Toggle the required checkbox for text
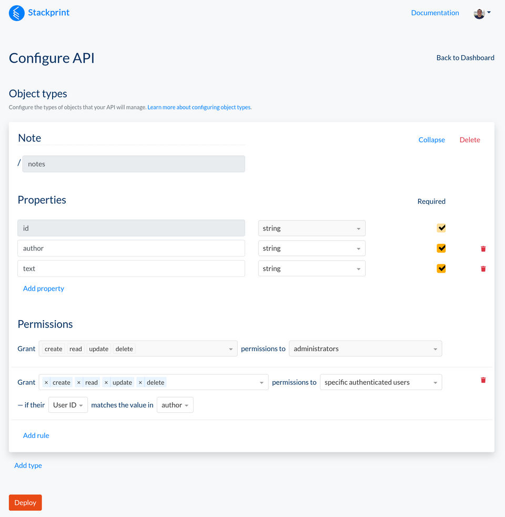This screenshot has width=505, height=517. coord(441,269)
